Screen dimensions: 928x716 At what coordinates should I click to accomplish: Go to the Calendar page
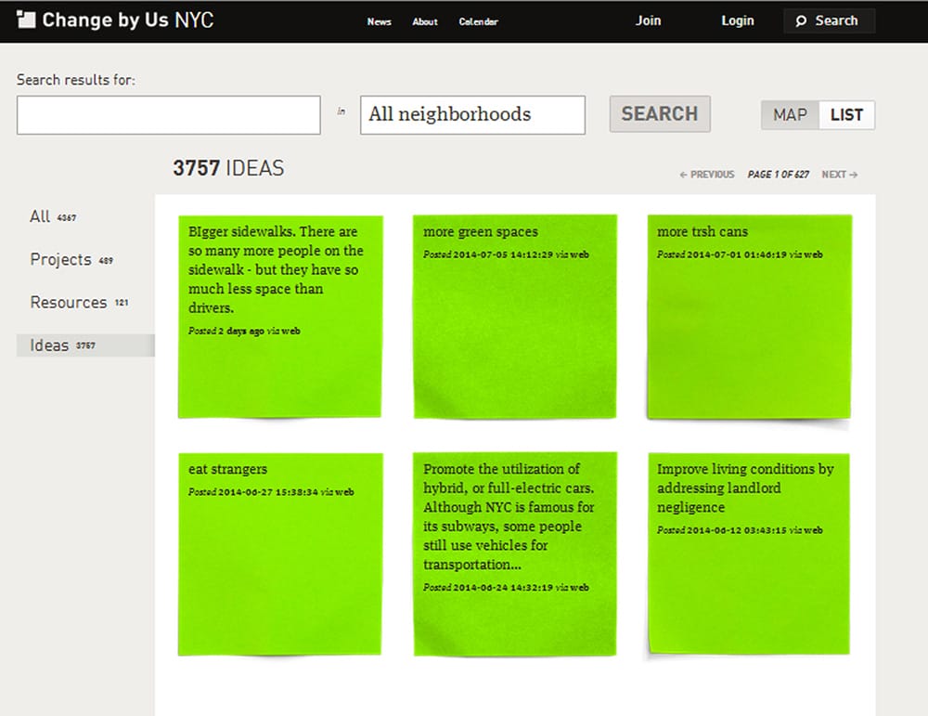[x=478, y=21]
